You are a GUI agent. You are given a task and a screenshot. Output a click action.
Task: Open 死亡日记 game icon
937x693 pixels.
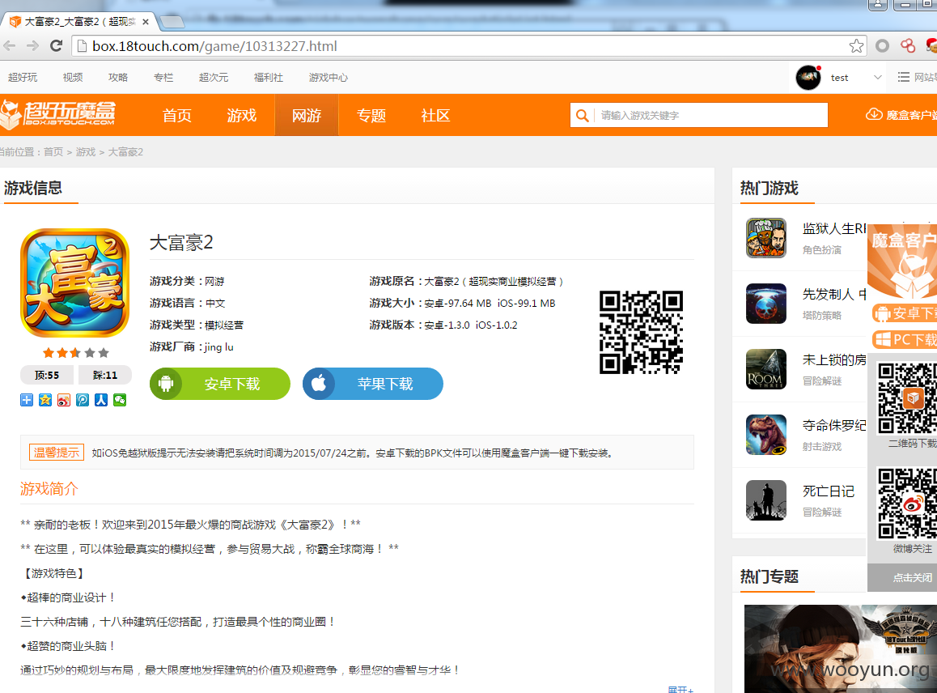point(766,500)
